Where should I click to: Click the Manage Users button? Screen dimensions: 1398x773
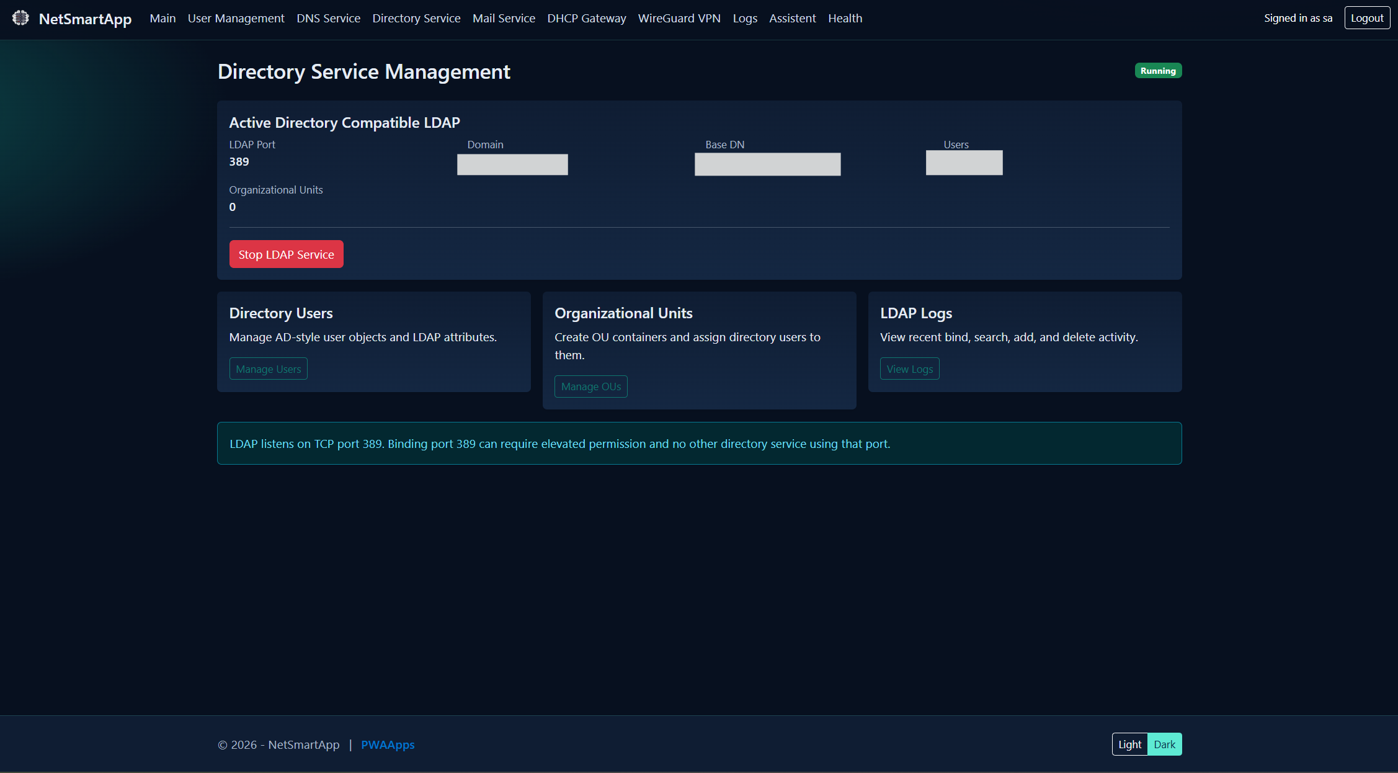(269, 369)
